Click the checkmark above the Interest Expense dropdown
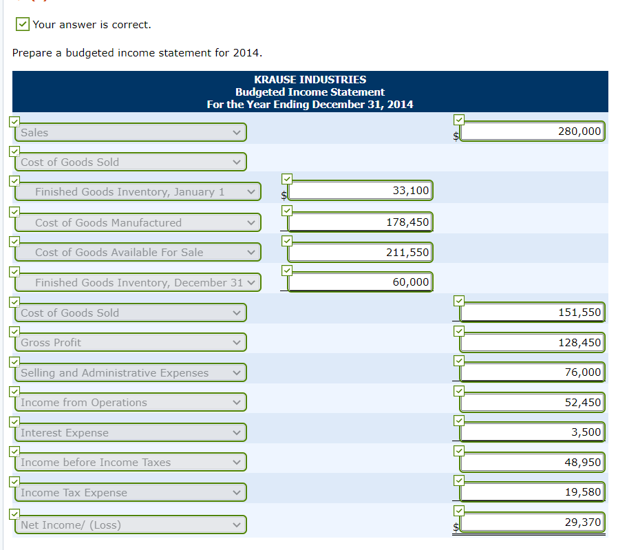 tap(14, 422)
